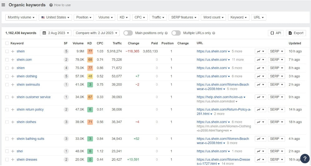Open position history chart for shein.com row
The image size is (311, 166).
click(x=260, y=60)
